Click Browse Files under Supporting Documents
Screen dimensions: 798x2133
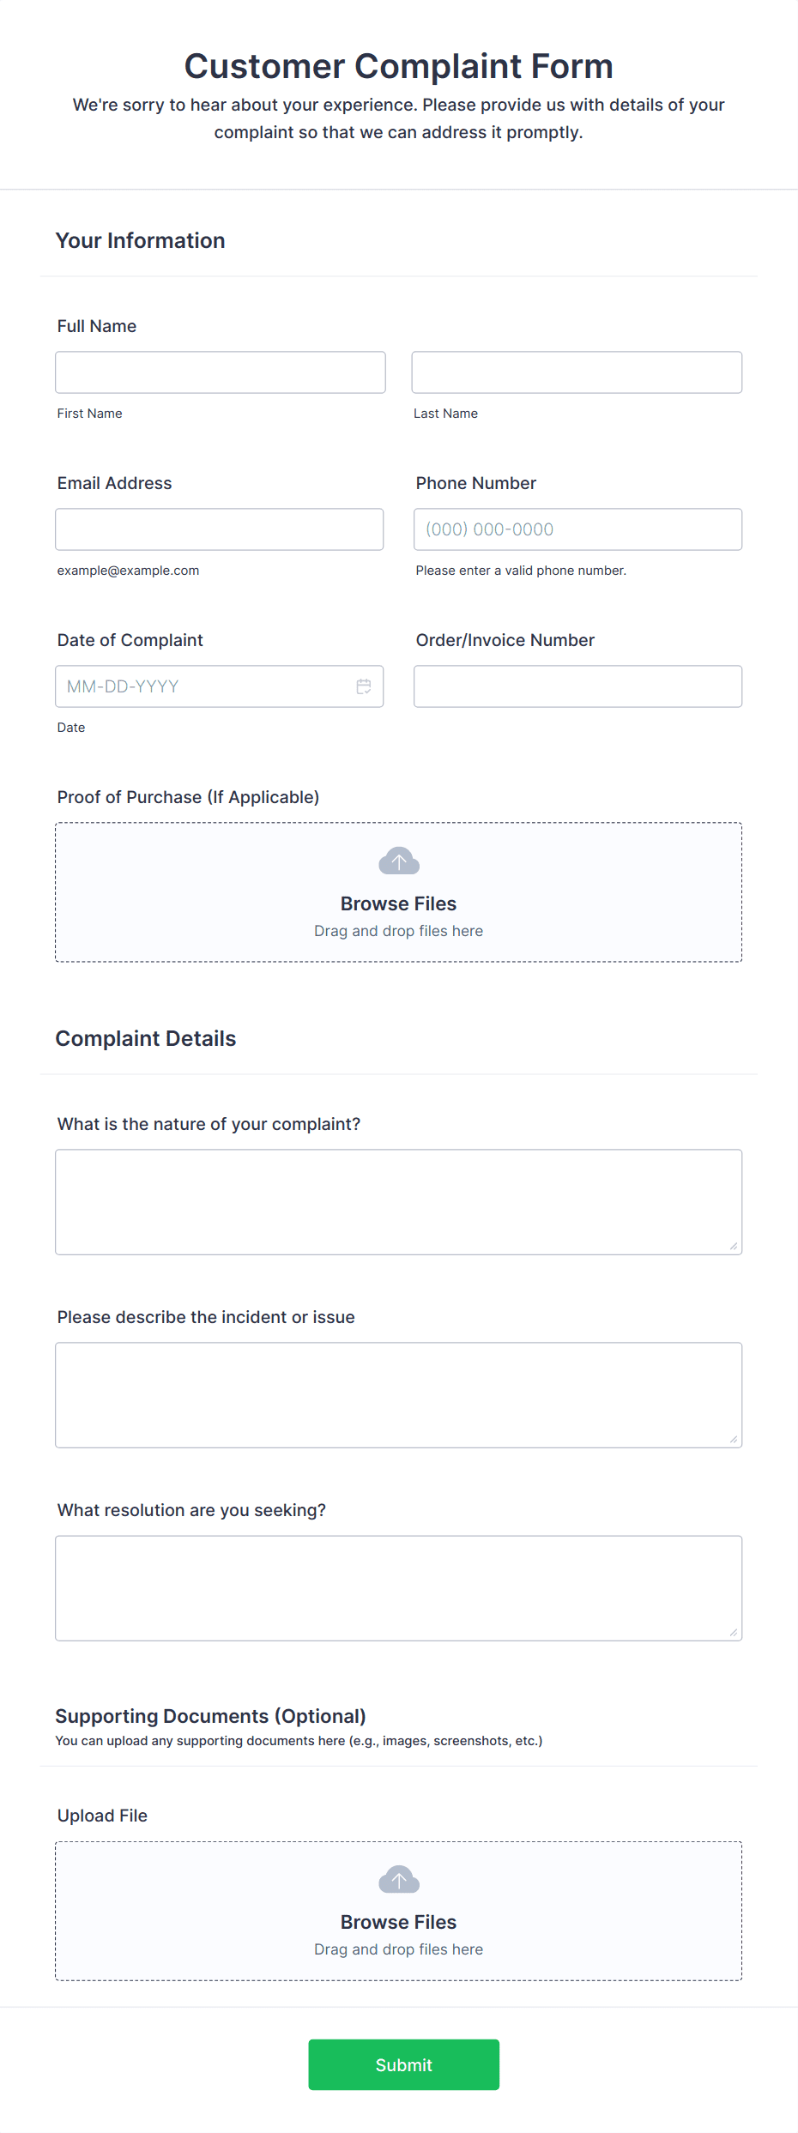398,1922
